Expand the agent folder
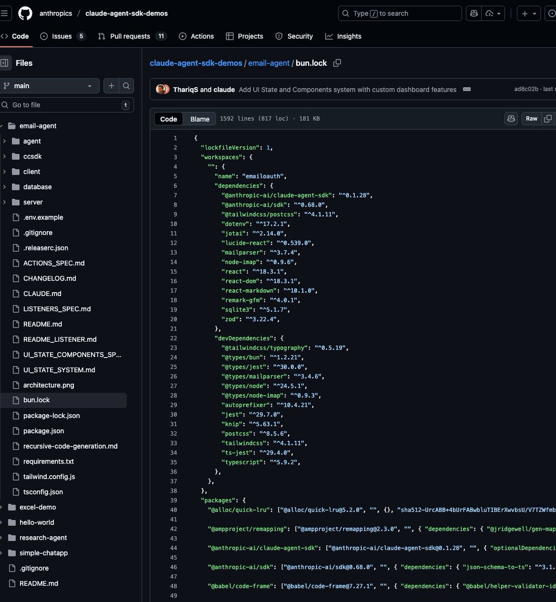The height and width of the screenshot is (602, 556). (4, 141)
